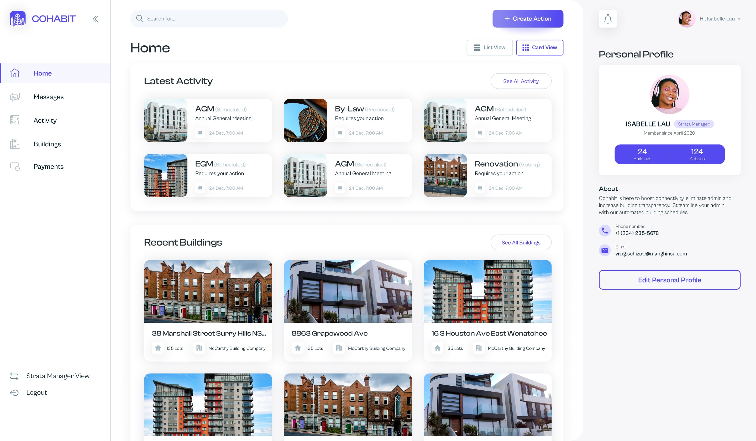Switch to List View
Viewport: 756px width, 441px height.
(x=489, y=47)
